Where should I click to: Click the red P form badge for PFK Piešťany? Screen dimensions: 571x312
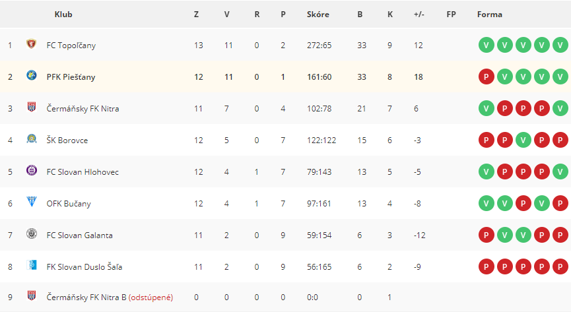(486, 77)
